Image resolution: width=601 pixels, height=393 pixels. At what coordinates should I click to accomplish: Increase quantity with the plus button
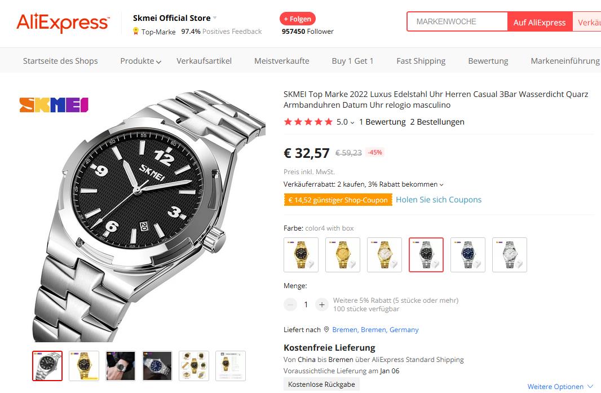pyautogui.click(x=321, y=304)
